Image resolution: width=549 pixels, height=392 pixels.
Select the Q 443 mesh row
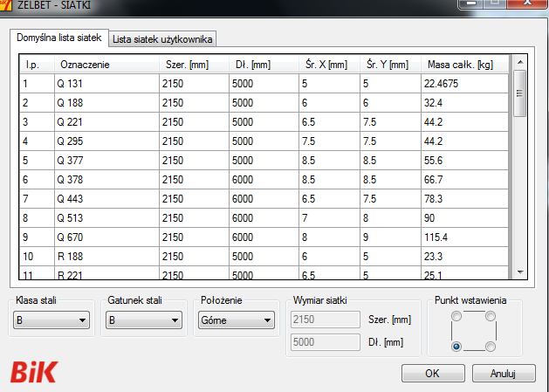[x=264, y=199]
